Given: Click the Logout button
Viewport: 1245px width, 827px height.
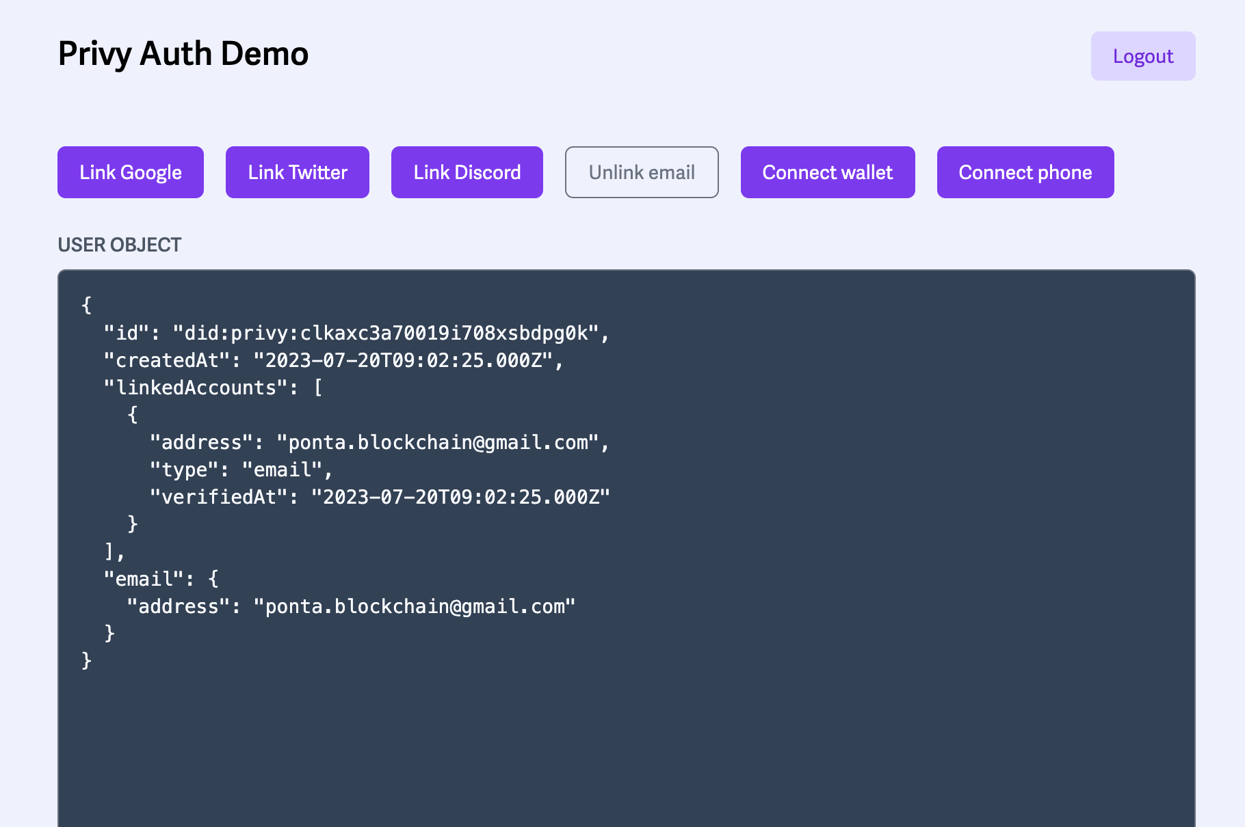Looking at the screenshot, I should coord(1143,56).
